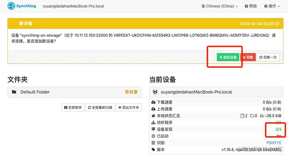Click the tag icon beside 版本
The height and width of the screenshot is (157, 288).
pyautogui.click(x=154, y=150)
